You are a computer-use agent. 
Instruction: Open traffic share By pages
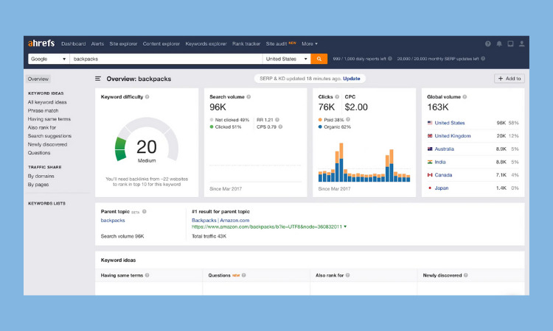pyautogui.click(x=38, y=185)
